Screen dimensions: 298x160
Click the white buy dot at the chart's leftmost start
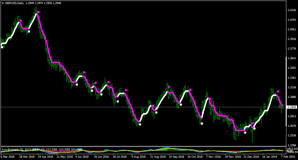pyautogui.click(x=2, y=47)
